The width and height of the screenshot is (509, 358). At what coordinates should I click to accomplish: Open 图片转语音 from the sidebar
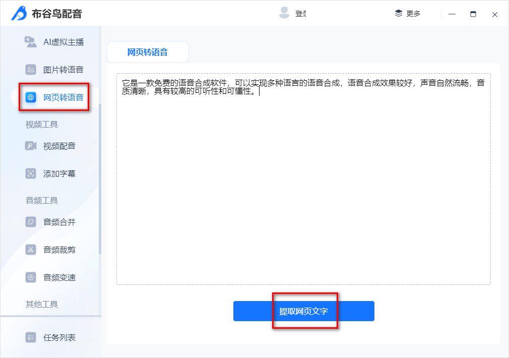(x=63, y=70)
